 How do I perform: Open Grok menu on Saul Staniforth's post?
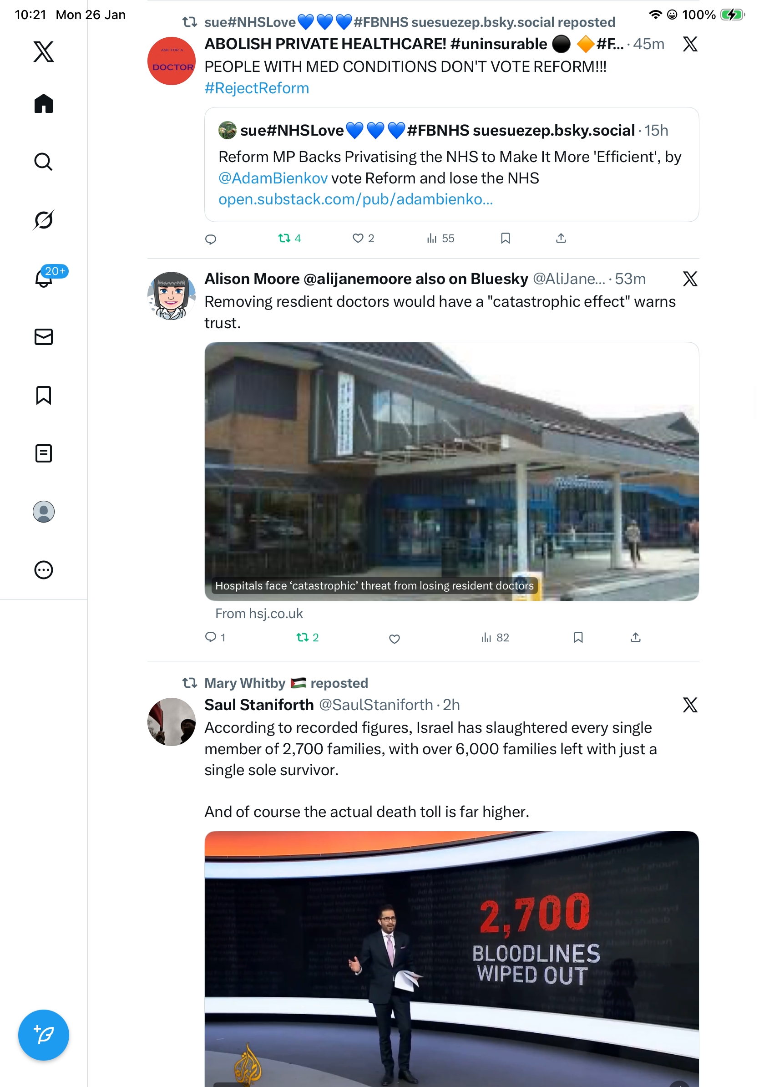point(690,705)
